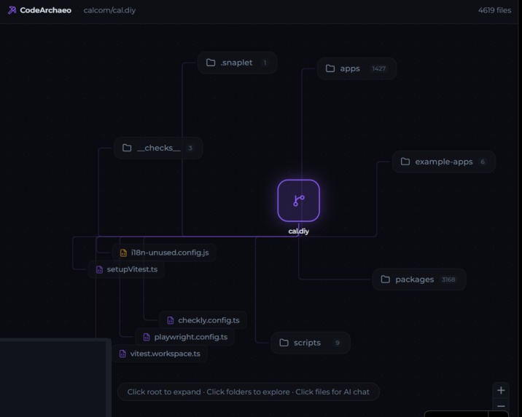Click the 1 badge on .snaplet

click(x=265, y=63)
